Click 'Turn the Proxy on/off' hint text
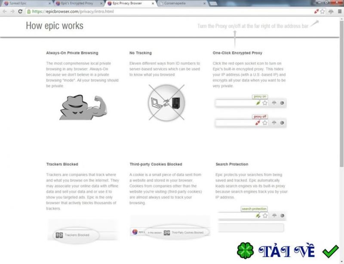 253,26
